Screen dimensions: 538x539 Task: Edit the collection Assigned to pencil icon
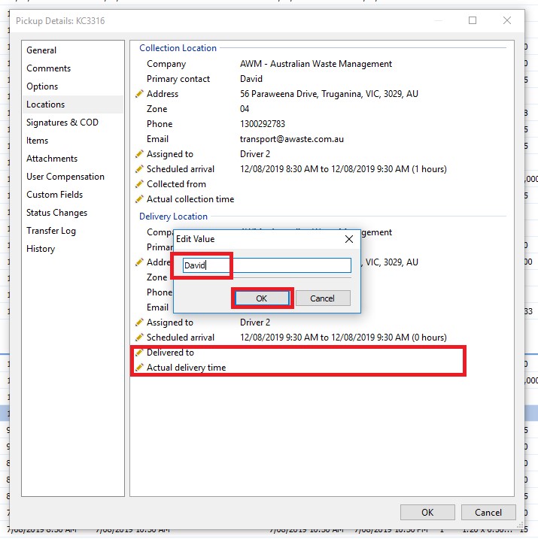[x=139, y=154]
